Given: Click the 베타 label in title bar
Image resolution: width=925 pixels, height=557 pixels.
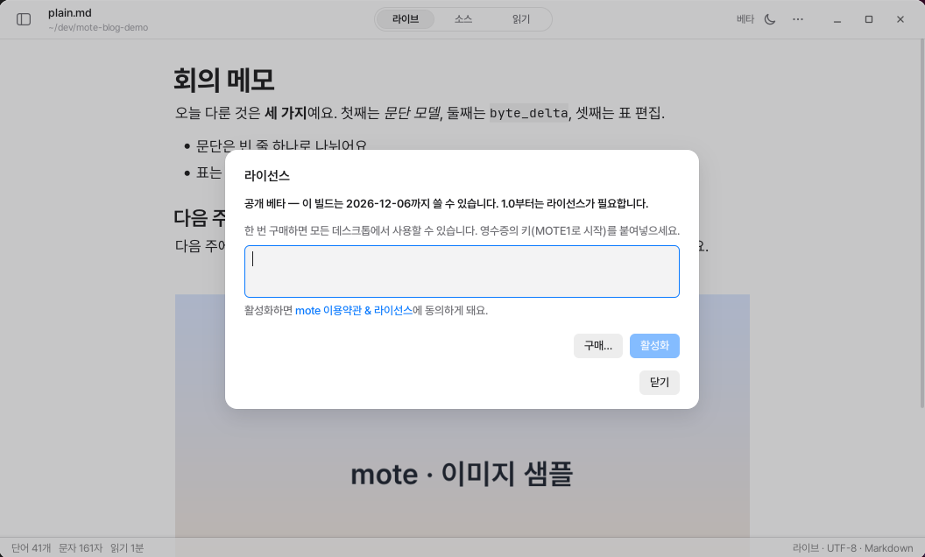Looking at the screenshot, I should coord(745,19).
